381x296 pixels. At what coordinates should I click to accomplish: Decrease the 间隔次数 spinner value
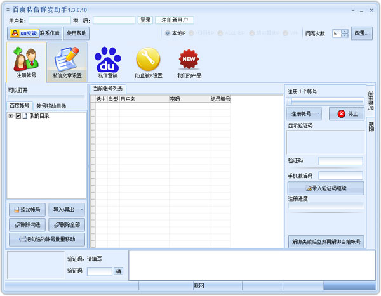pos(345,35)
